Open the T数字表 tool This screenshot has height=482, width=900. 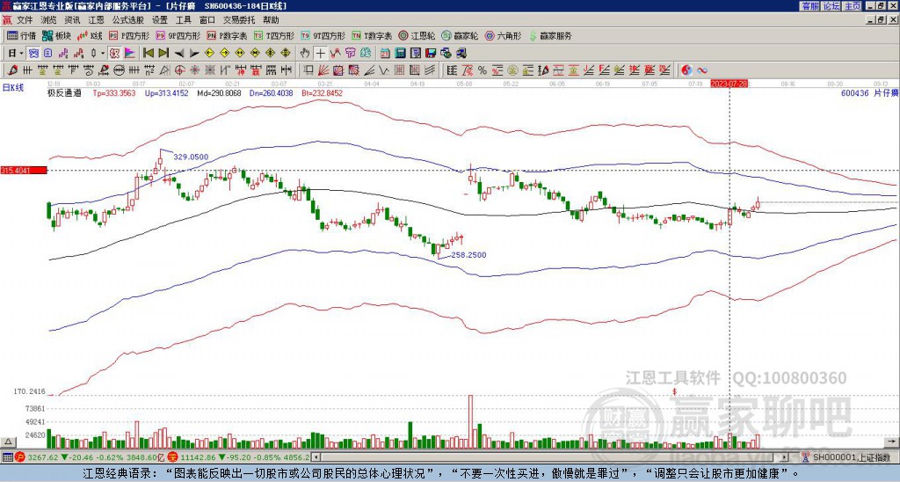pos(372,35)
